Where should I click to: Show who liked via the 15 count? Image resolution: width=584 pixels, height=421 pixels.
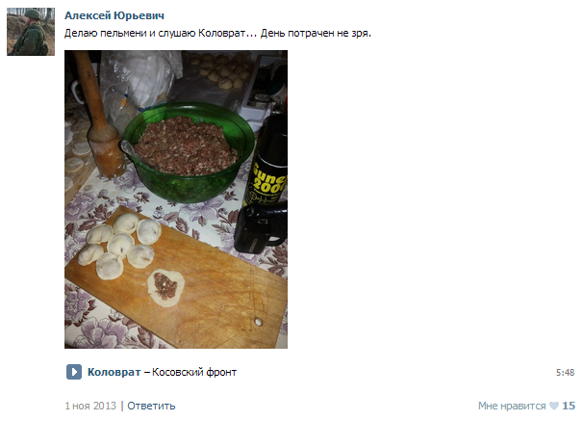[x=569, y=406]
